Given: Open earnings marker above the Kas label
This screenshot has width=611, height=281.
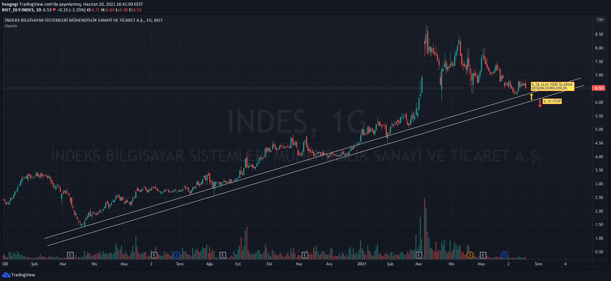Looking at the screenshot, I should point(305,254).
